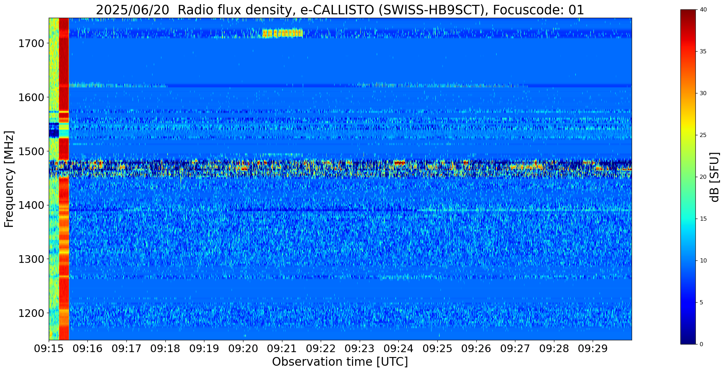Image resolution: width=725 pixels, height=372 pixels.
Task: Click the 09:20 time tick label
Action: coord(243,349)
